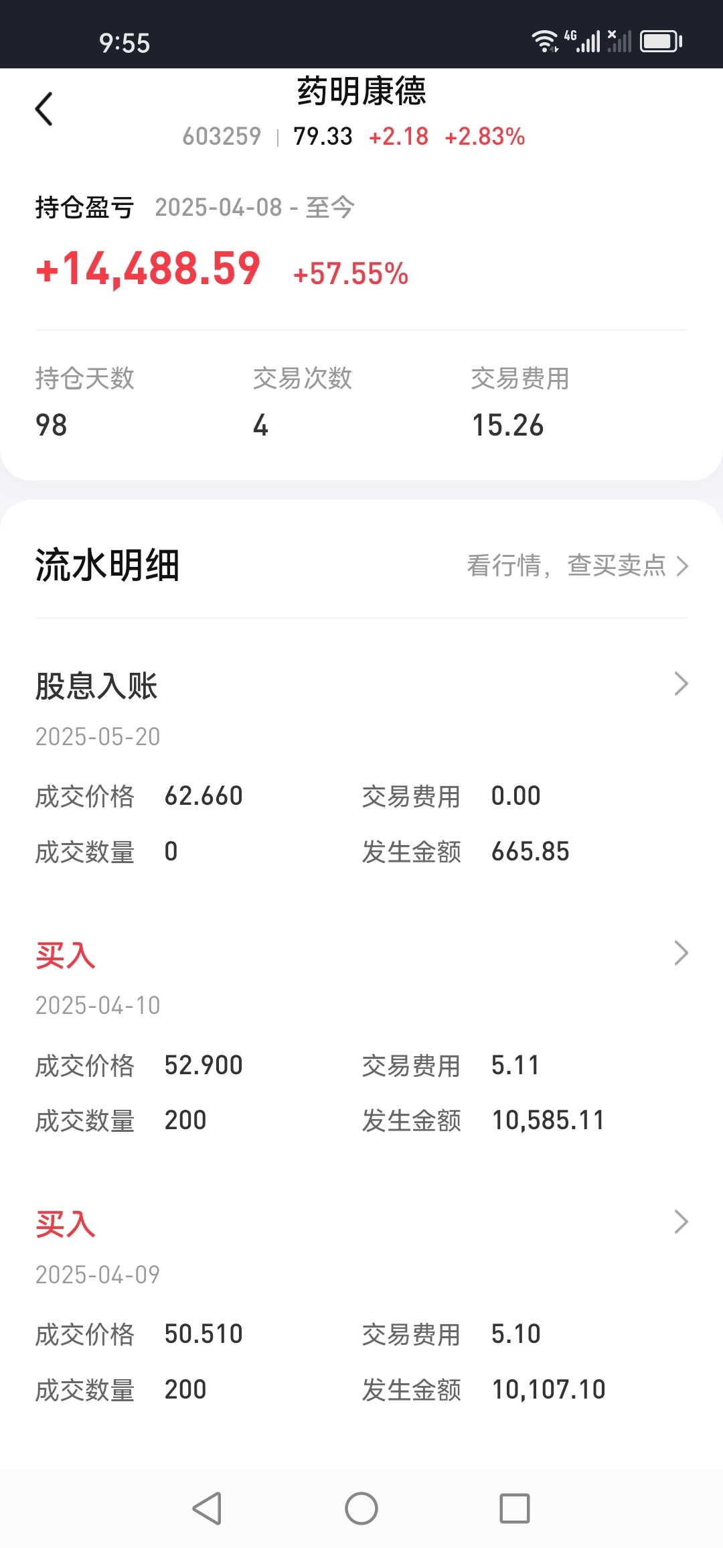
Task: Tap the 流水明细 section heading
Action: pos(107,565)
